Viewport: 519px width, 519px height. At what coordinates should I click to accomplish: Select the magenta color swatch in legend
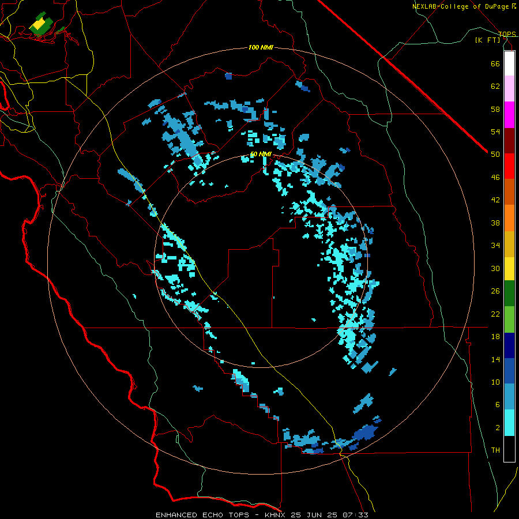pyautogui.click(x=509, y=115)
